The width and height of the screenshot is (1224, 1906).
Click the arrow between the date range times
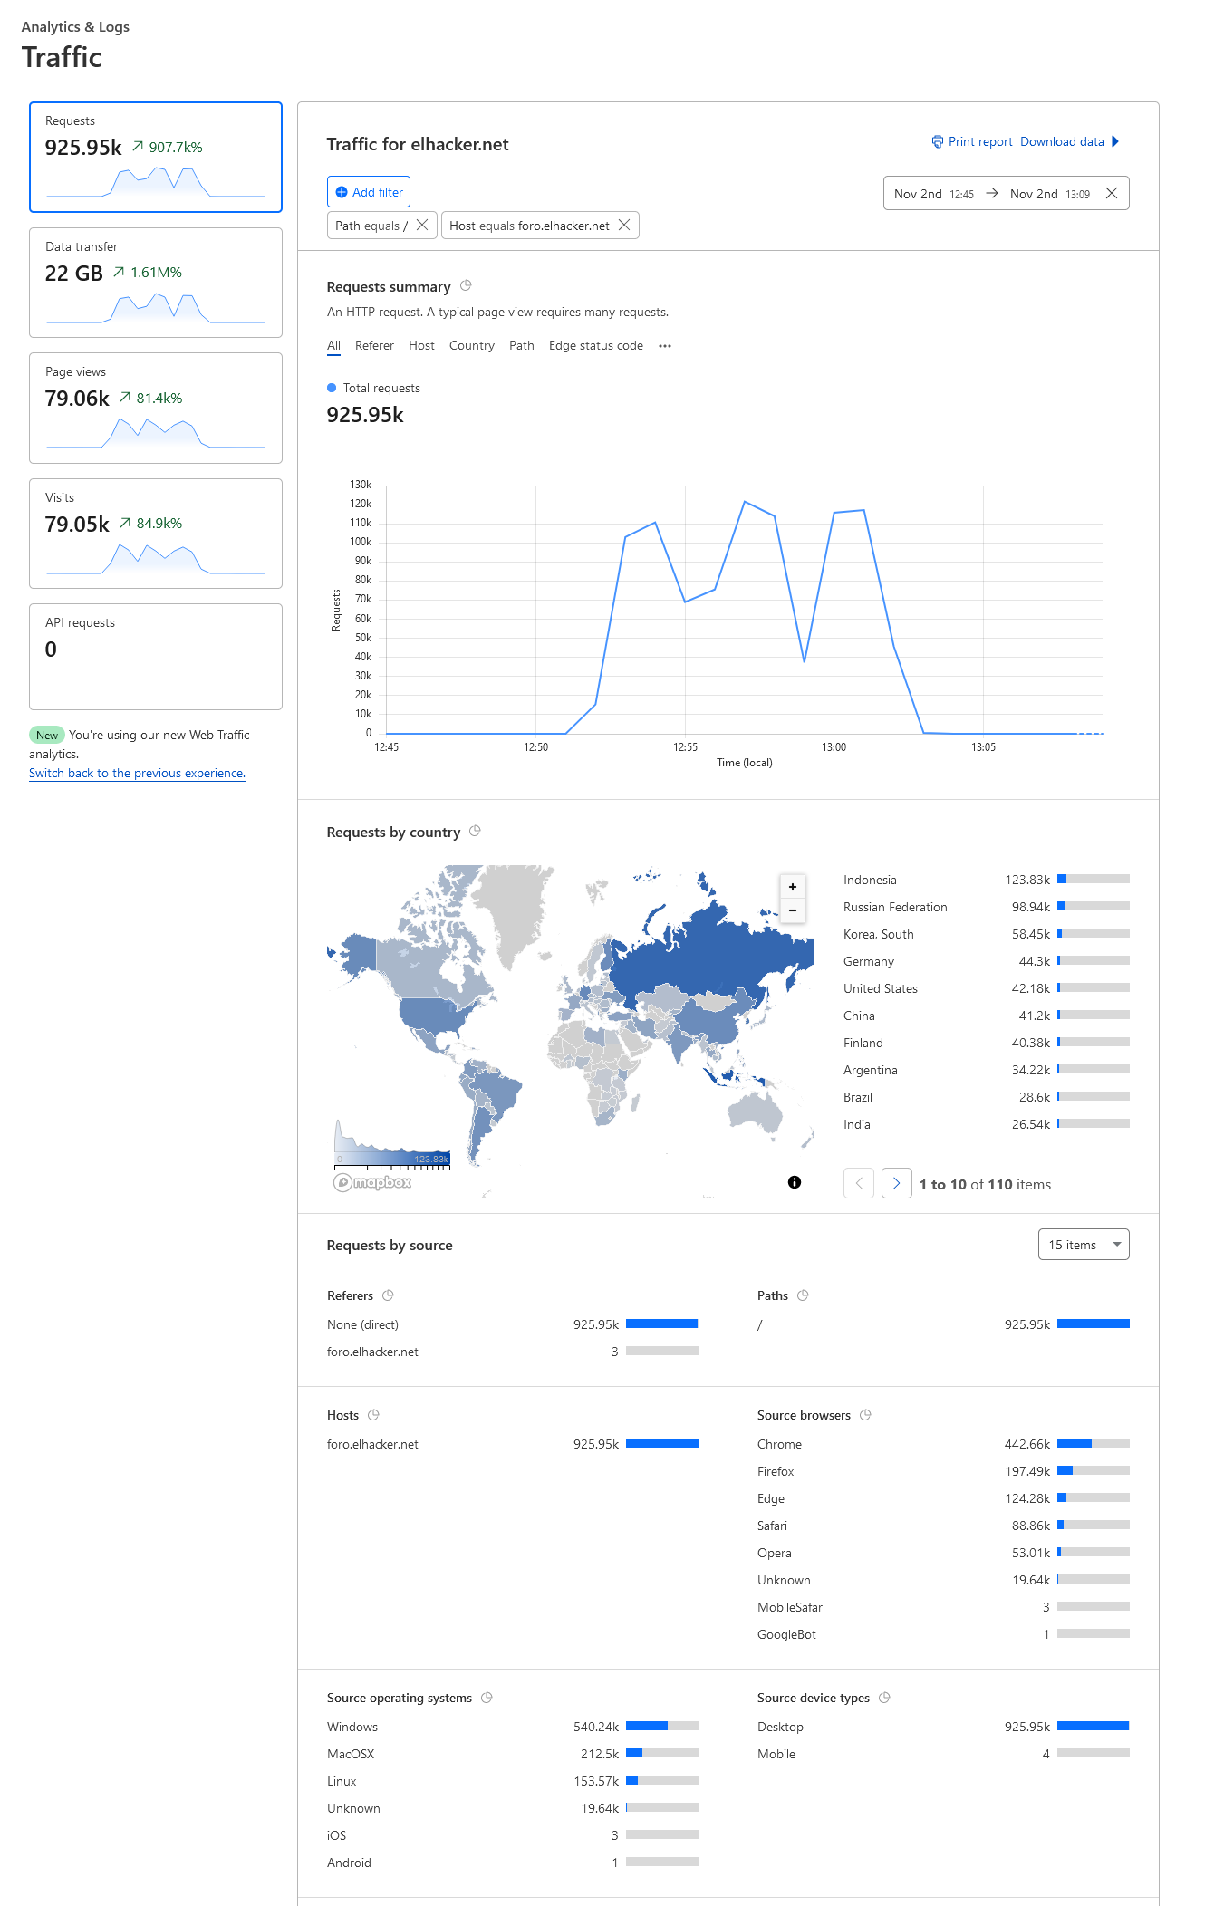pyautogui.click(x=992, y=193)
